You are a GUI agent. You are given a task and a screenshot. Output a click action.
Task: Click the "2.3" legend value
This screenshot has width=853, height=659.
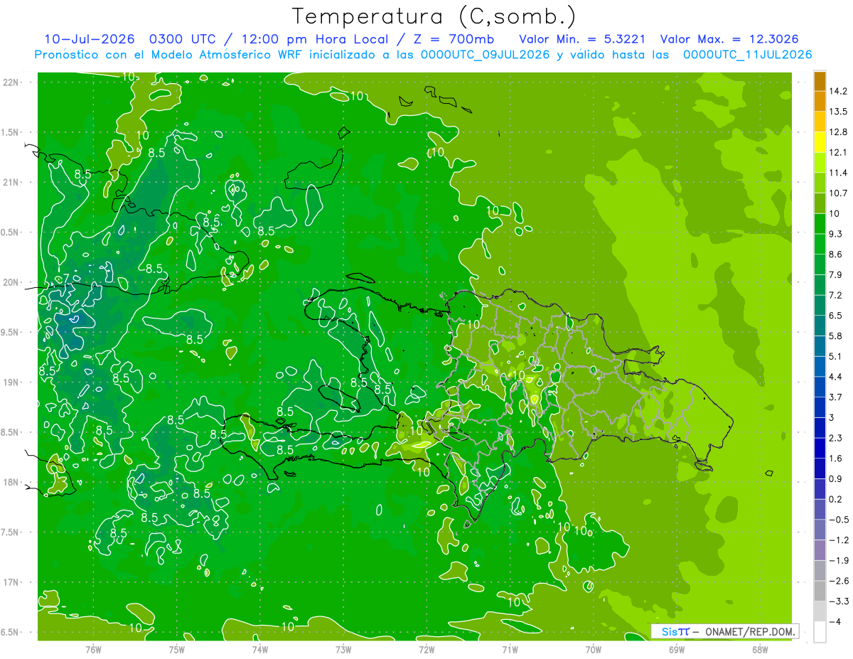[835, 438]
